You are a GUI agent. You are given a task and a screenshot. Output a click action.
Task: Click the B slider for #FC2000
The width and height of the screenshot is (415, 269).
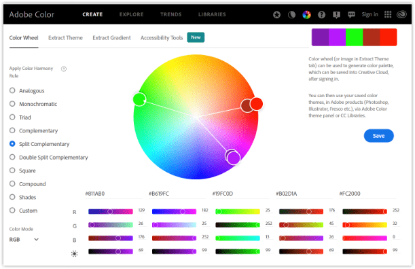[x=365, y=238]
